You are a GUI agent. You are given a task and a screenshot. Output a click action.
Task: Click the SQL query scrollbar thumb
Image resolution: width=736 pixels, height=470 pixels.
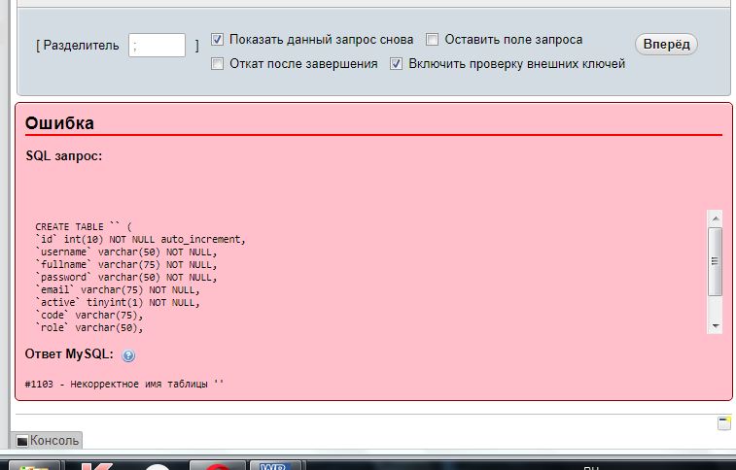point(715,260)
